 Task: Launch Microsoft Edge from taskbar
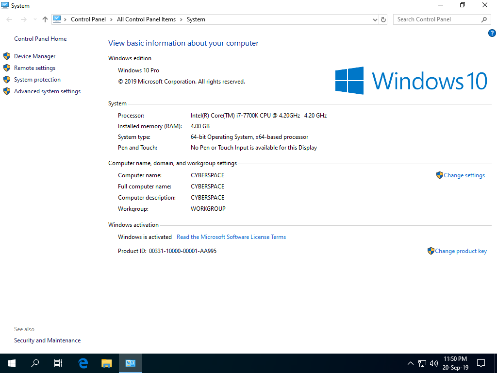pos(83,363)
